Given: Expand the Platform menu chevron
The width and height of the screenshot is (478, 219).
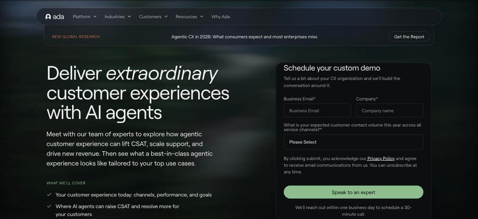Looking at the screenshot, I should tap(95, 17).
